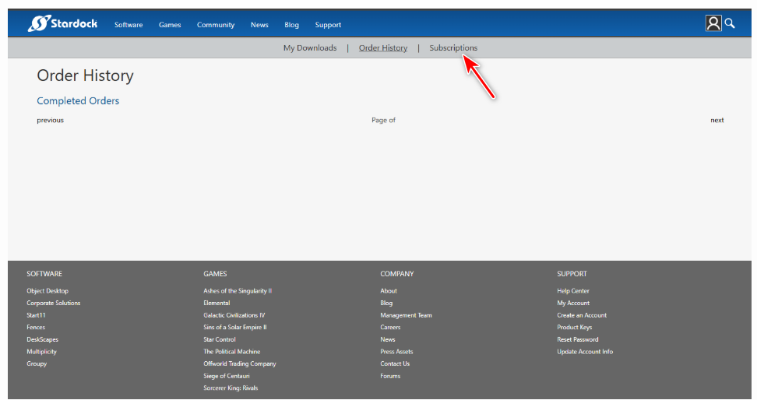
Task: Go to the next orders page
Action: pos(717,120)
